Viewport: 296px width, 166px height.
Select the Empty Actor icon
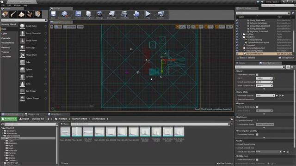point(22,26)
